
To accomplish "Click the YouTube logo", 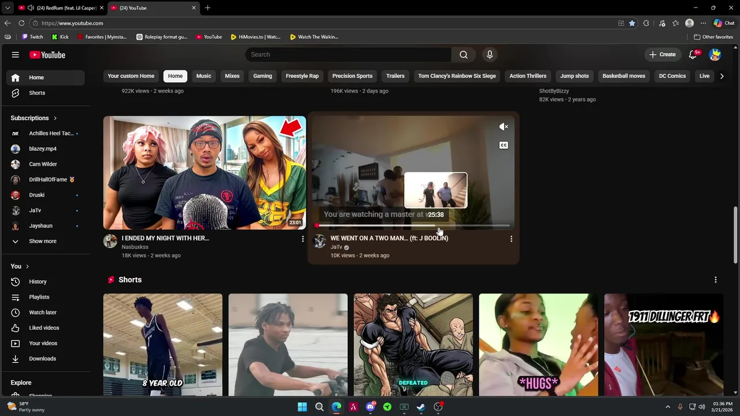I will (47, 55).
